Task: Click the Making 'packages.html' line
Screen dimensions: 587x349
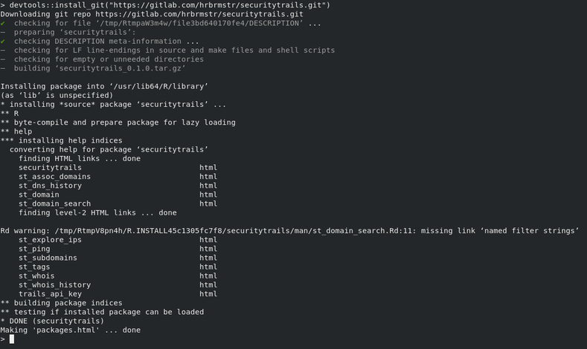Action: (x=71, y=330)
